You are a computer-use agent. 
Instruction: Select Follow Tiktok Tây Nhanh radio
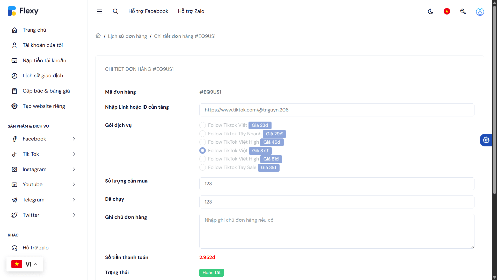click(x=202, y=134)
